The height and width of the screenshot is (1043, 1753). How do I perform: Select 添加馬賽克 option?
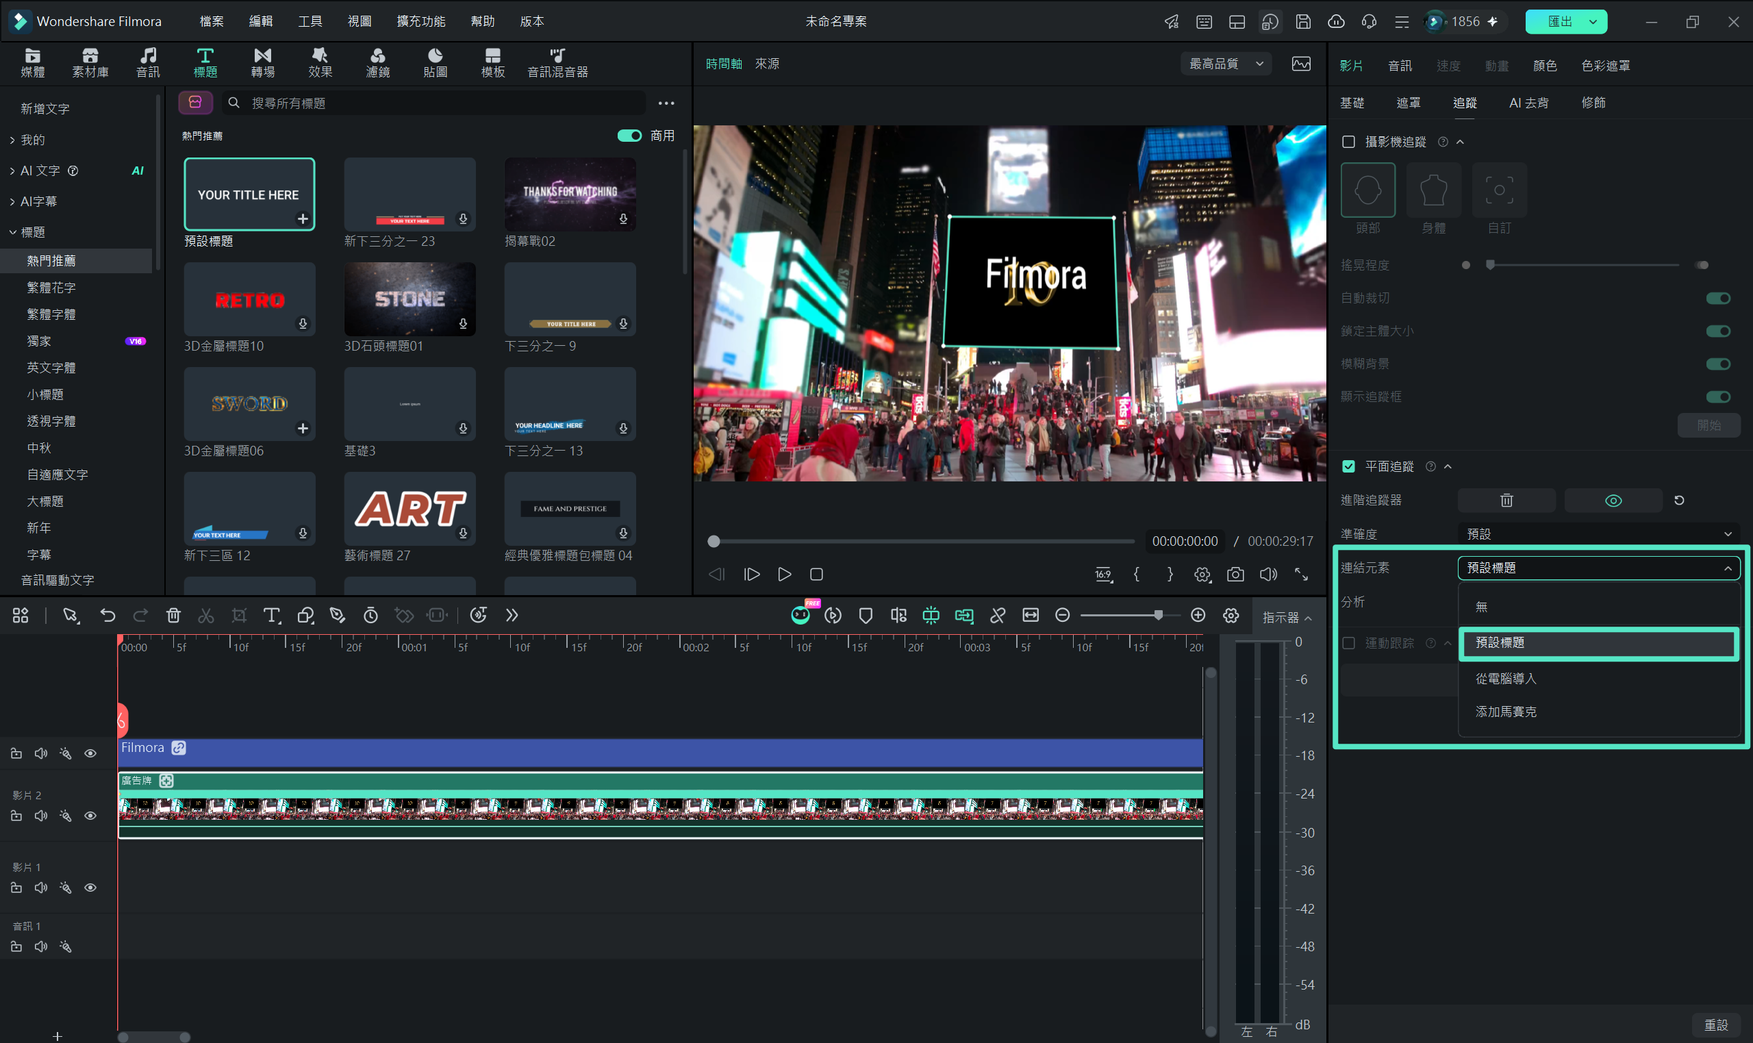(x=1598, y=712)
